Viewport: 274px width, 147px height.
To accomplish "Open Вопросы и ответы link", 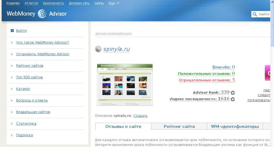I will (32, 100).
